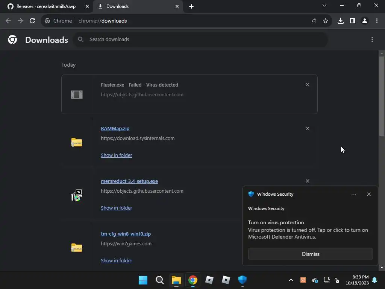Open the Windows Start menu
The image size is (385, 289).
click(x=143, y=280)
